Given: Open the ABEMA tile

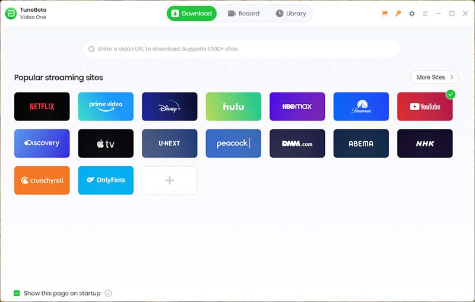Looking at the screenshot, I should tap(361, 144).
